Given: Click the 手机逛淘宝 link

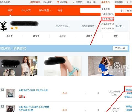Looking at the screenshot, I should click(x=5, y=2).
